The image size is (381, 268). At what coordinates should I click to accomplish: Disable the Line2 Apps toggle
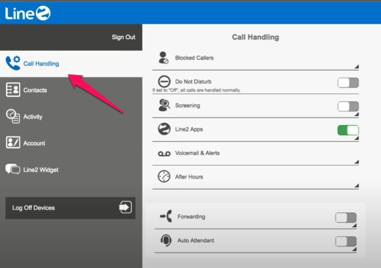348,130
